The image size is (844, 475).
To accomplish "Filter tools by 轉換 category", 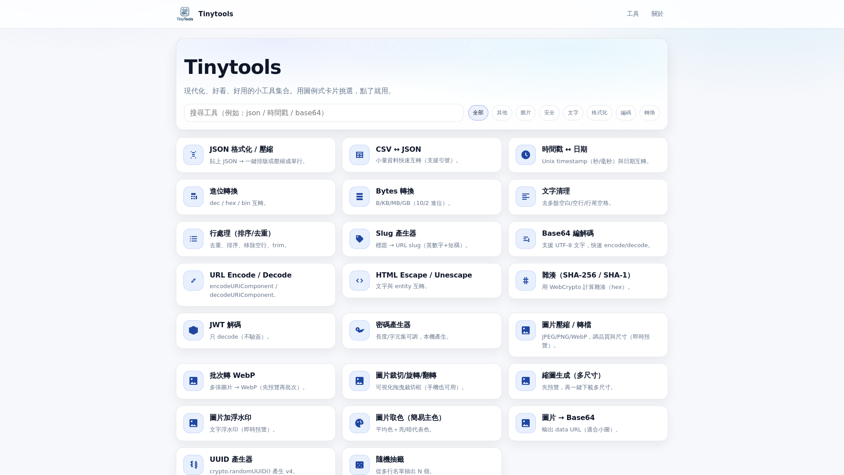I will (650, 113).
